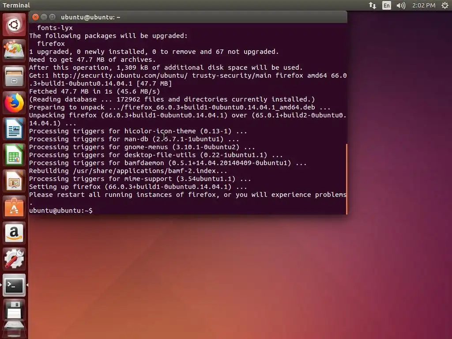This screenshot has width=452, height=339.
Task: Click the 'fonts-lyx' text in terminal
Action: [x=55, y=28]
